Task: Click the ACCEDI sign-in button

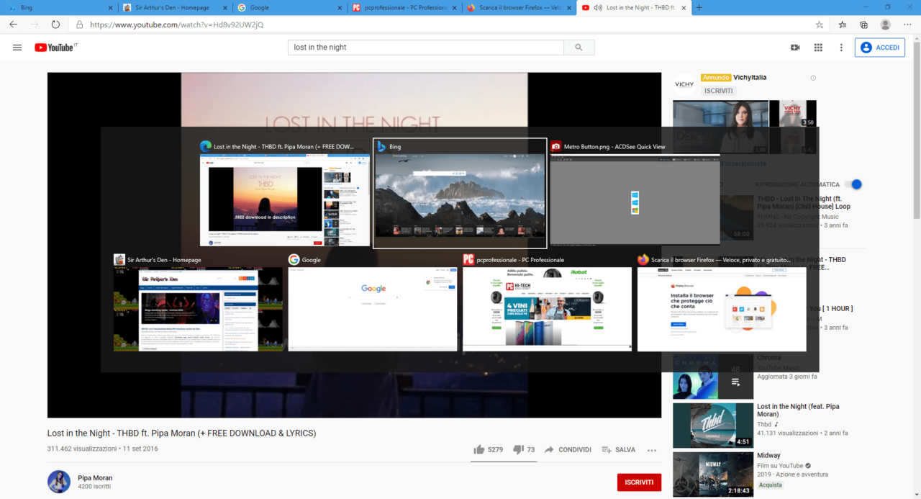Action: 880,48
